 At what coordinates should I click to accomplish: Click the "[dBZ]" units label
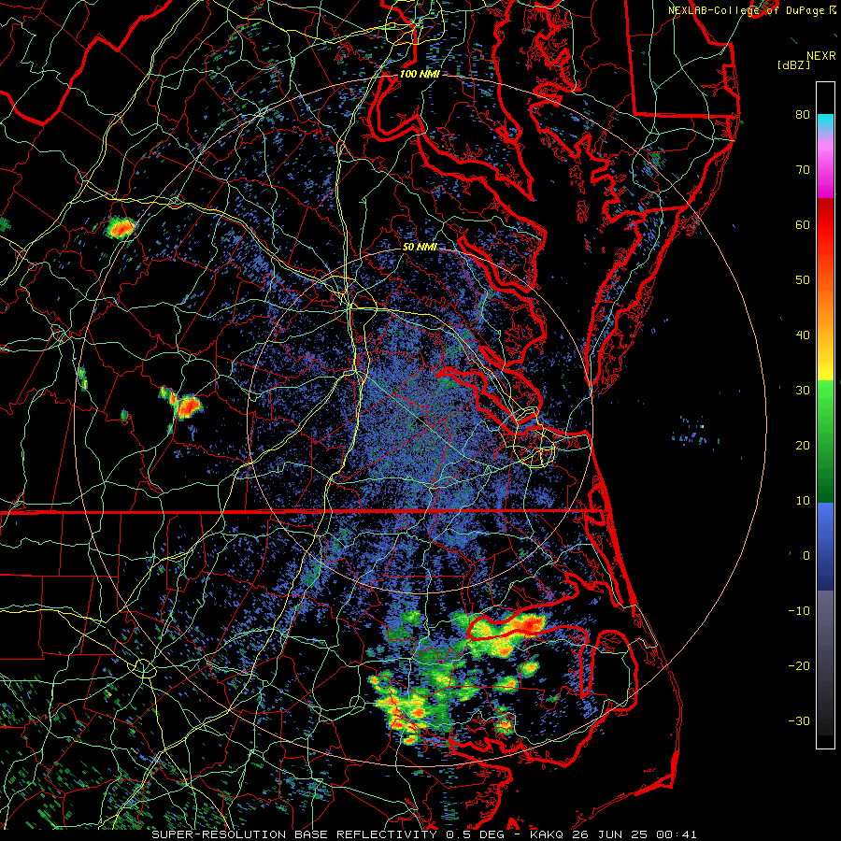pos(793,65)
